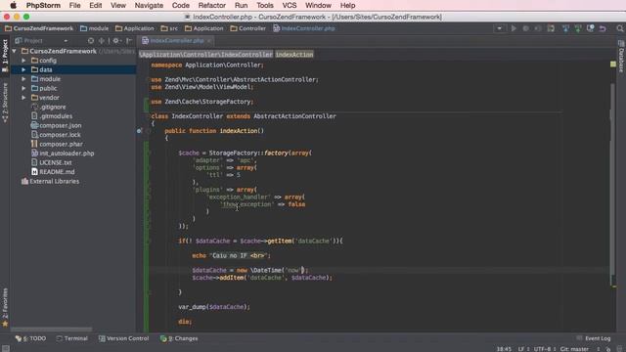The height and width of the screenshot is (352, 626).
Task: Click the Hide Project panel icon
Action: (128, 41)
